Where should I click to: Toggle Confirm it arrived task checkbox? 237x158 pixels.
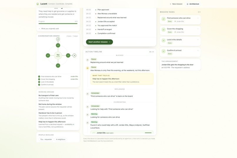coord(163,51)
